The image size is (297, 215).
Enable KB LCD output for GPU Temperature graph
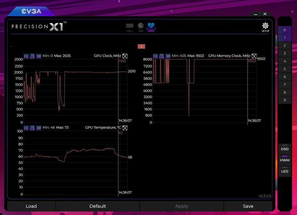[32, 128]
